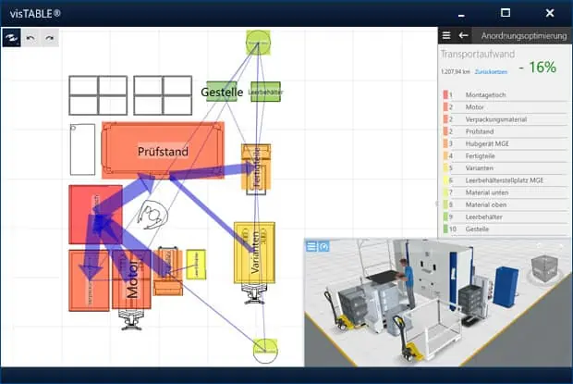Click the Zurücksetzen link
The width and height of the screenshot is (573, 384).
[x=491, y=71]
